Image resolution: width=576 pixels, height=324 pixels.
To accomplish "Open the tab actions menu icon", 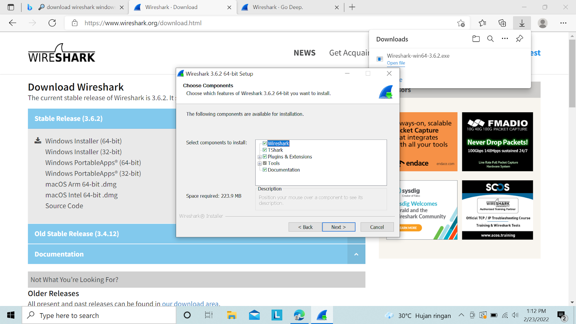I will click(x=11, y=7).
